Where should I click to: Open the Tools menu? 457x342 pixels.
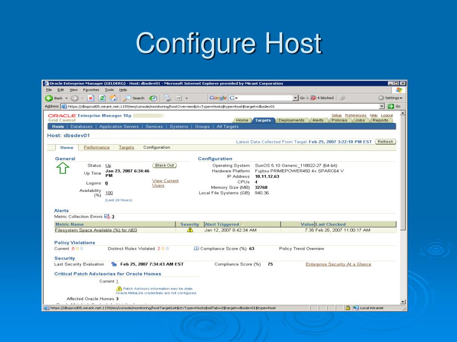coord(109,90)
